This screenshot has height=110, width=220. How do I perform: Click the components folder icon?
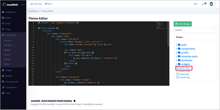click(x=179, y=49)
